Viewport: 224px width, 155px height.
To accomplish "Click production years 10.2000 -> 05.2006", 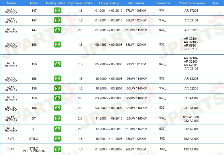I will 109,88.
